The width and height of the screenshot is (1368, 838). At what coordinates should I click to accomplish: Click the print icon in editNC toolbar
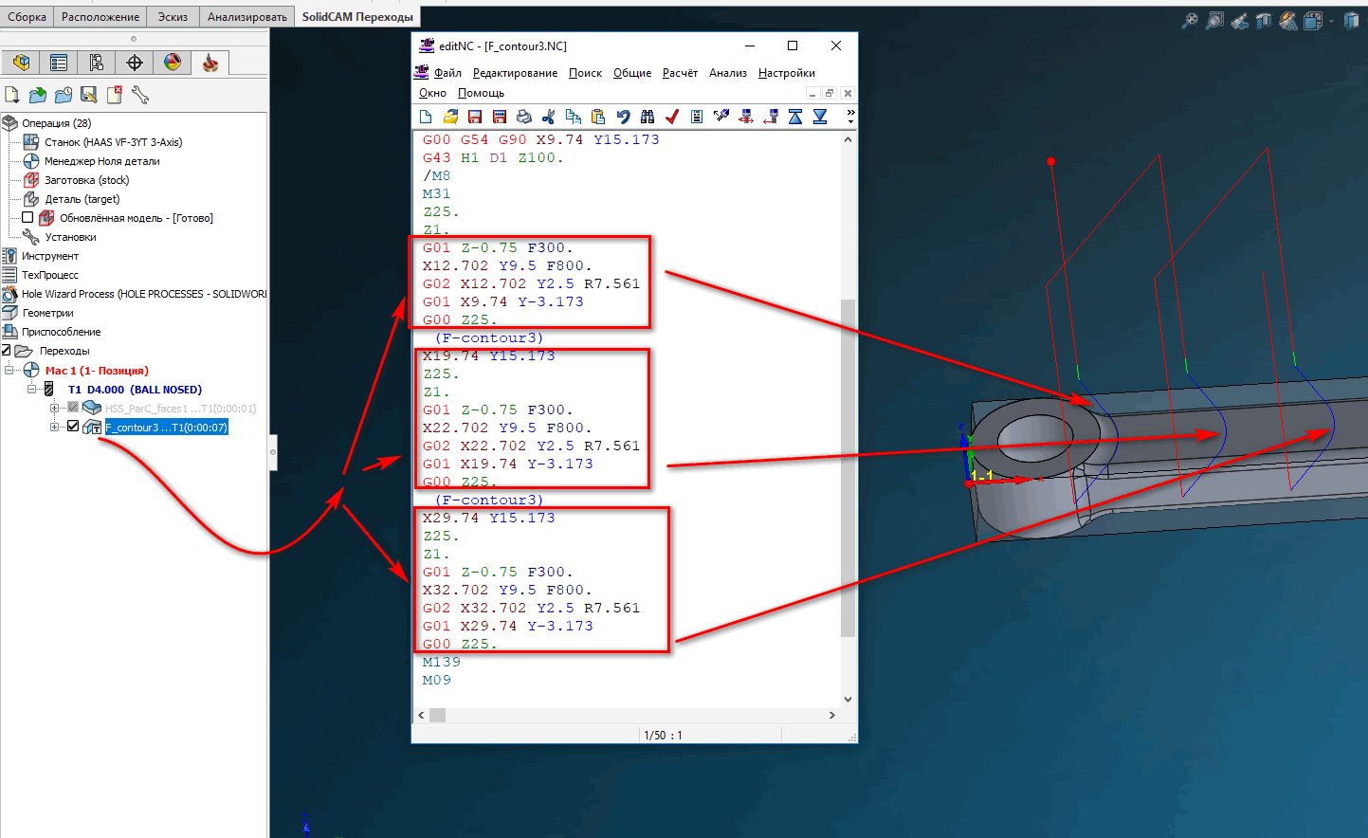523,117
